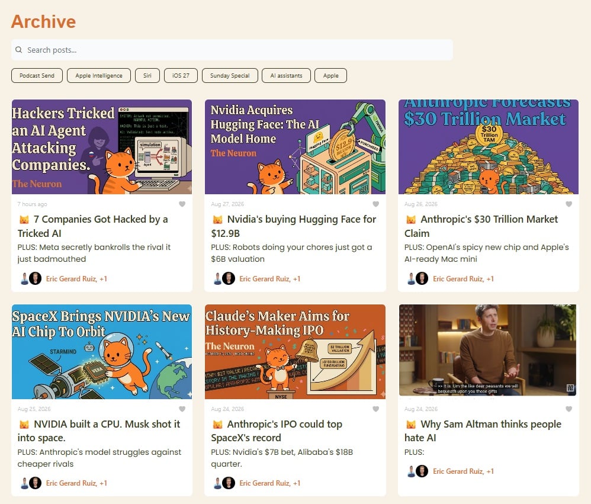Click 'PLUS: Meta secretly bankrolls the rival' subtitle
Image resolution: width=591 pixels, height=504 pixels.
coord(94,253)
